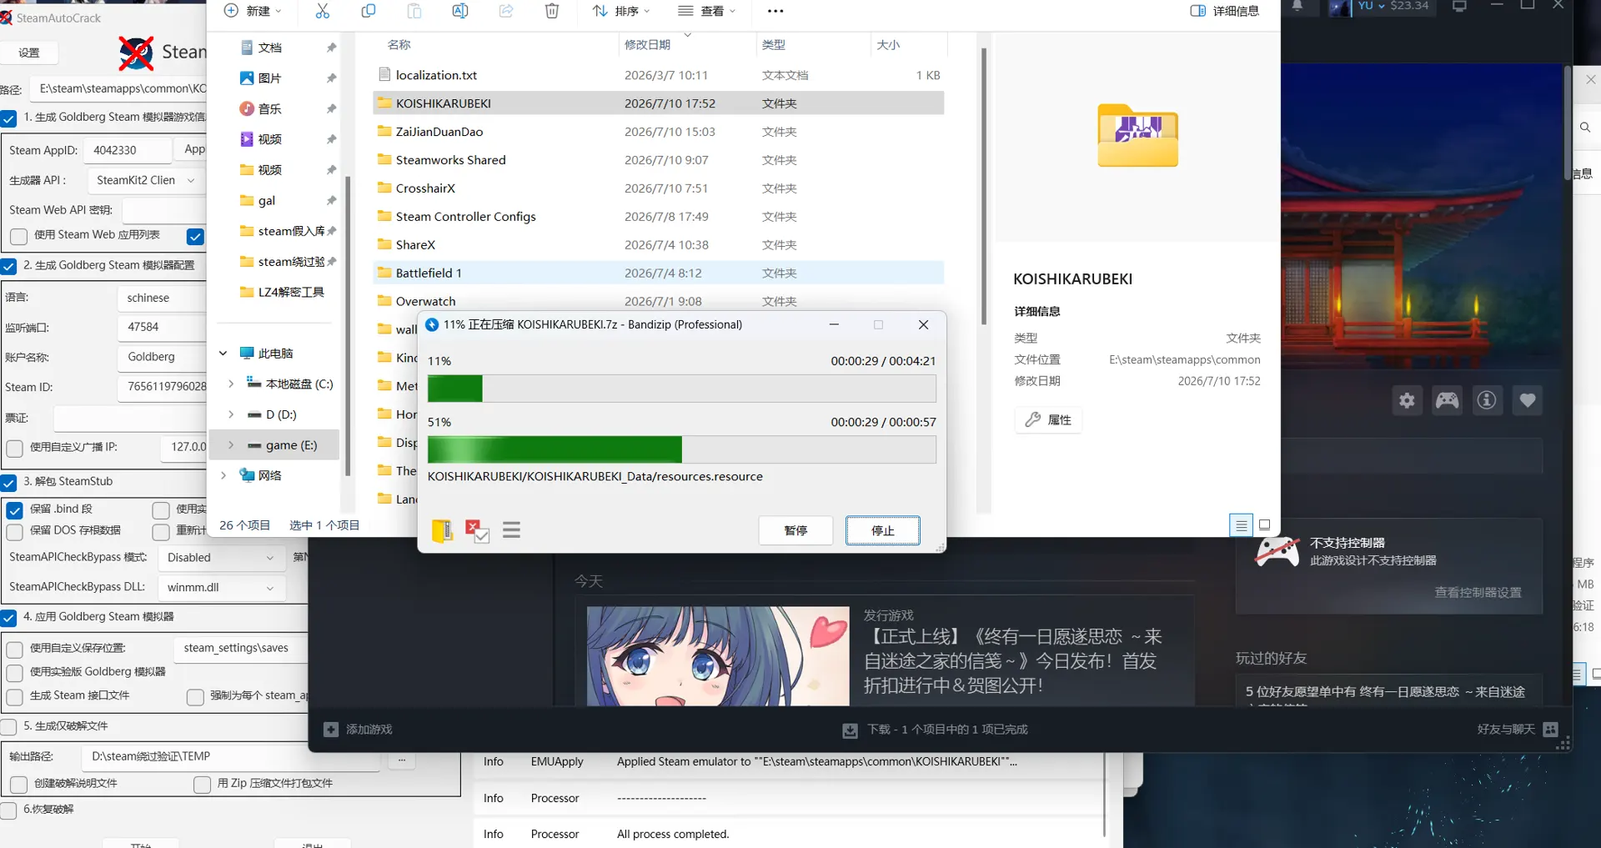Screen dimensions: 1601x848
Task: Open the Bandizip hamburger list menu icon
Action: 512,530
